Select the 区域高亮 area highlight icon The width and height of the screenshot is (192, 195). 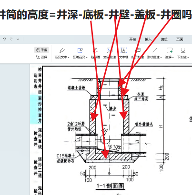(80, 50)
